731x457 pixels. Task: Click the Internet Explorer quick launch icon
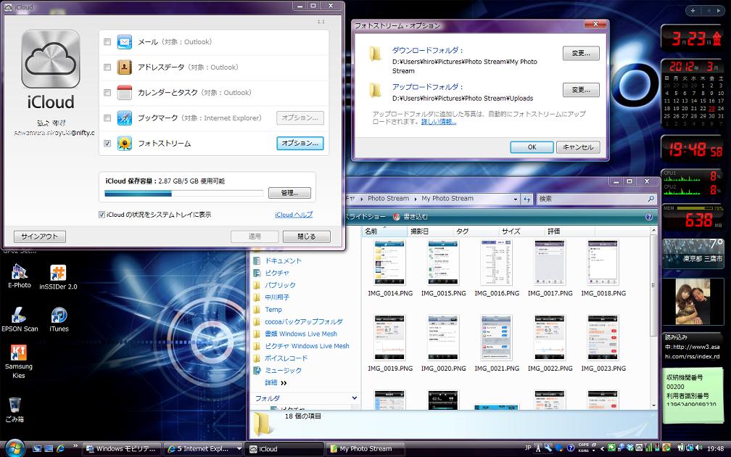pos(60,448)
